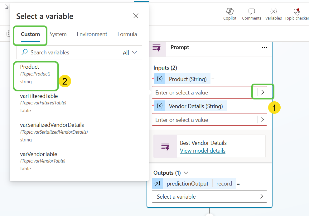Run the Topic checker icon

(296, 12)
